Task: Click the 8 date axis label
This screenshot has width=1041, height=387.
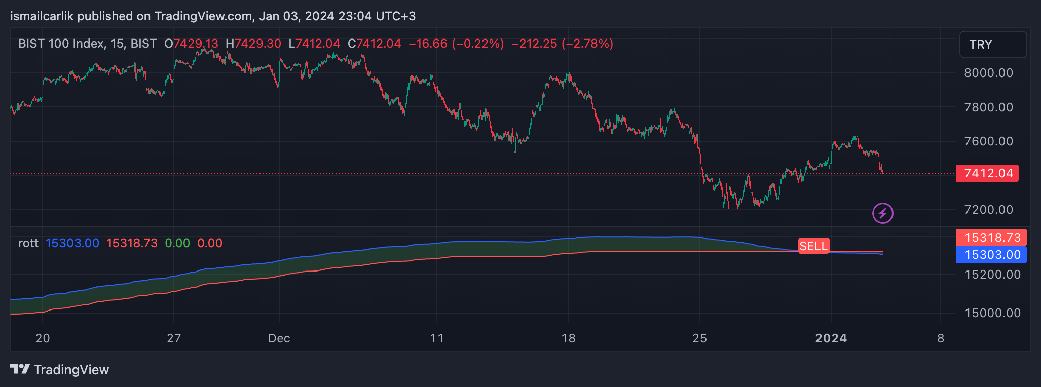Action: pos(941,338)
